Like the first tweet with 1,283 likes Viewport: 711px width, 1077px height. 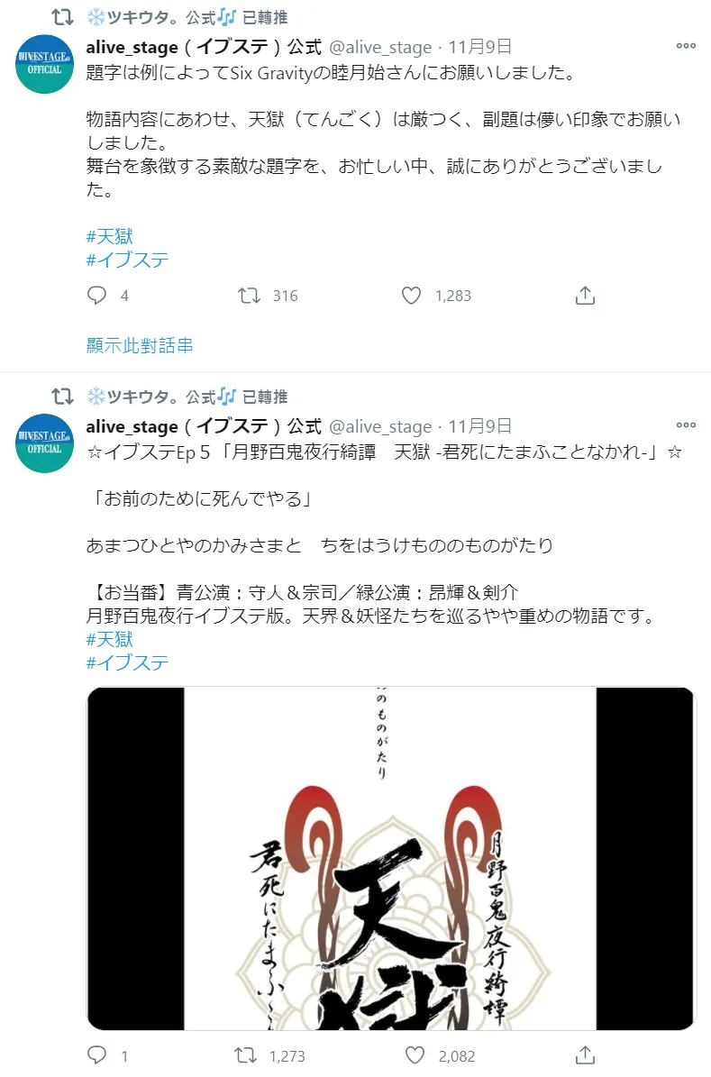tap(411, 296)
